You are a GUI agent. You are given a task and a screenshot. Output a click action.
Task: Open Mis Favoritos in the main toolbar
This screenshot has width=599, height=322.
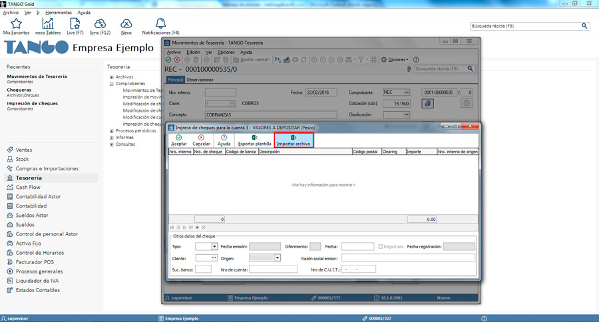point(16,27)
